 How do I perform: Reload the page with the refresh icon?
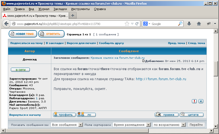tap(137, 24)
